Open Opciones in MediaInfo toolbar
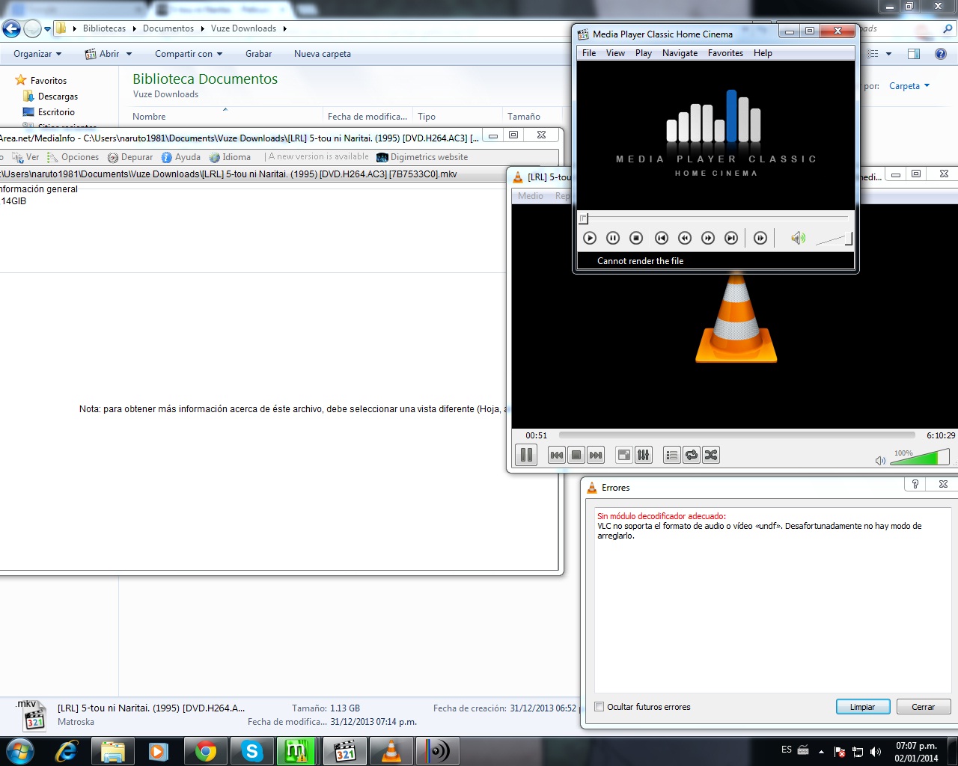Image resolution: width=958 pixels, height=766 pixels. (x=73, y=157)
